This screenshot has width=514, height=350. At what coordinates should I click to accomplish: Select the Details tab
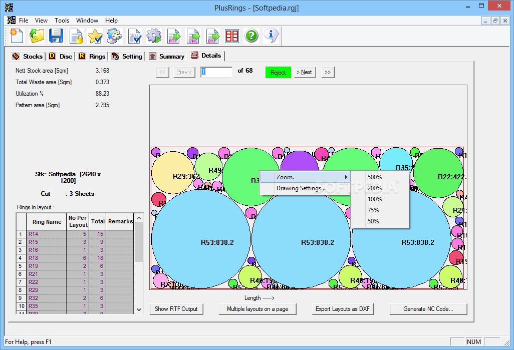(206, 56)
